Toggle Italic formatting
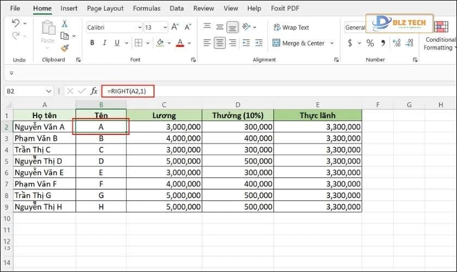Viewport: 457px width, 272px height. point(104,43)
